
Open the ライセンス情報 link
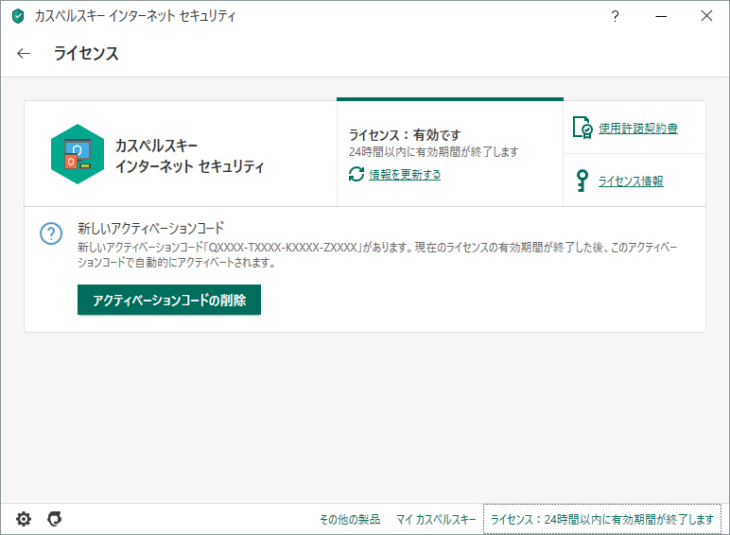(x=631, y=181)
